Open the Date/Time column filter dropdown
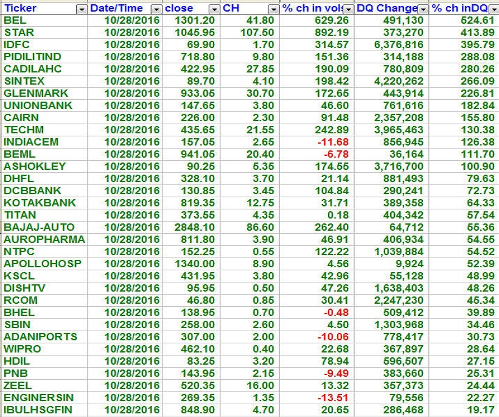Image resolution: width=499 pixels, height=417 pixels. pyautogui.click(x=156, y=9)
